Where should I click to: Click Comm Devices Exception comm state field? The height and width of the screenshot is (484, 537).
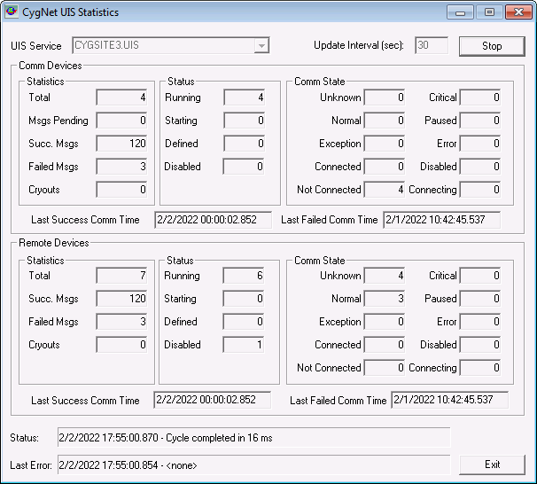point(385,144)
